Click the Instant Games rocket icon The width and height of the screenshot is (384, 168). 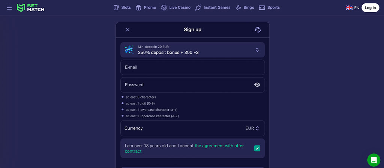pos(198,7)
